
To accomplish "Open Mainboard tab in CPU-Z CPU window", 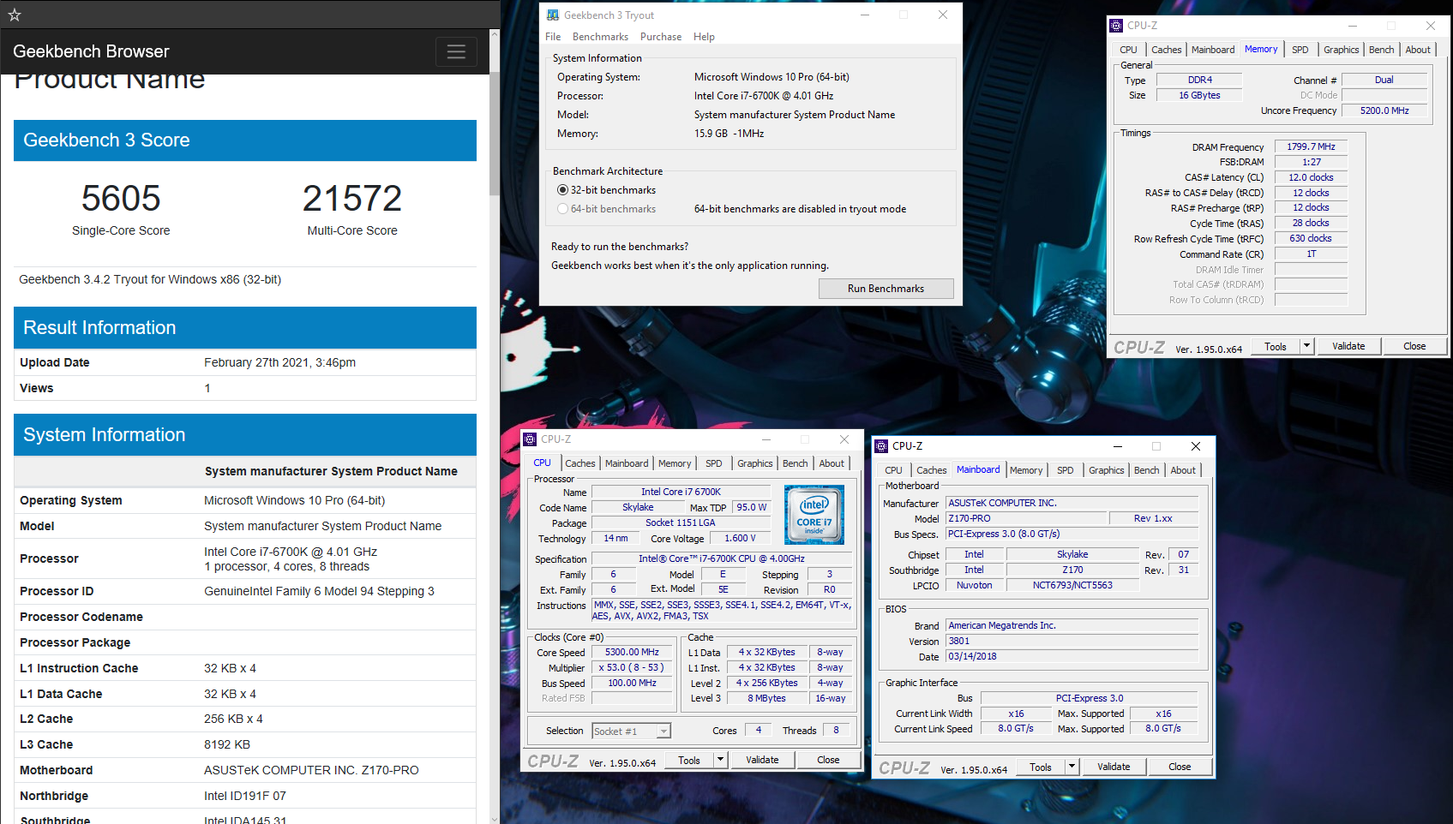I will click(627, 463).
